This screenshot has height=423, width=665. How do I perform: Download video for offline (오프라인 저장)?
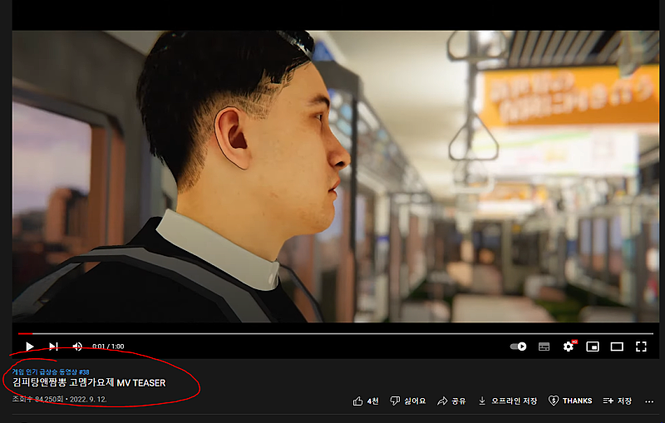click(507, 401)
